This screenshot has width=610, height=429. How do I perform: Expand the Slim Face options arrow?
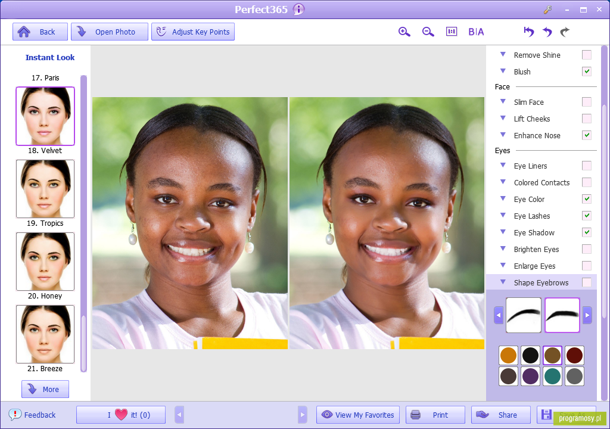[503, 102]
